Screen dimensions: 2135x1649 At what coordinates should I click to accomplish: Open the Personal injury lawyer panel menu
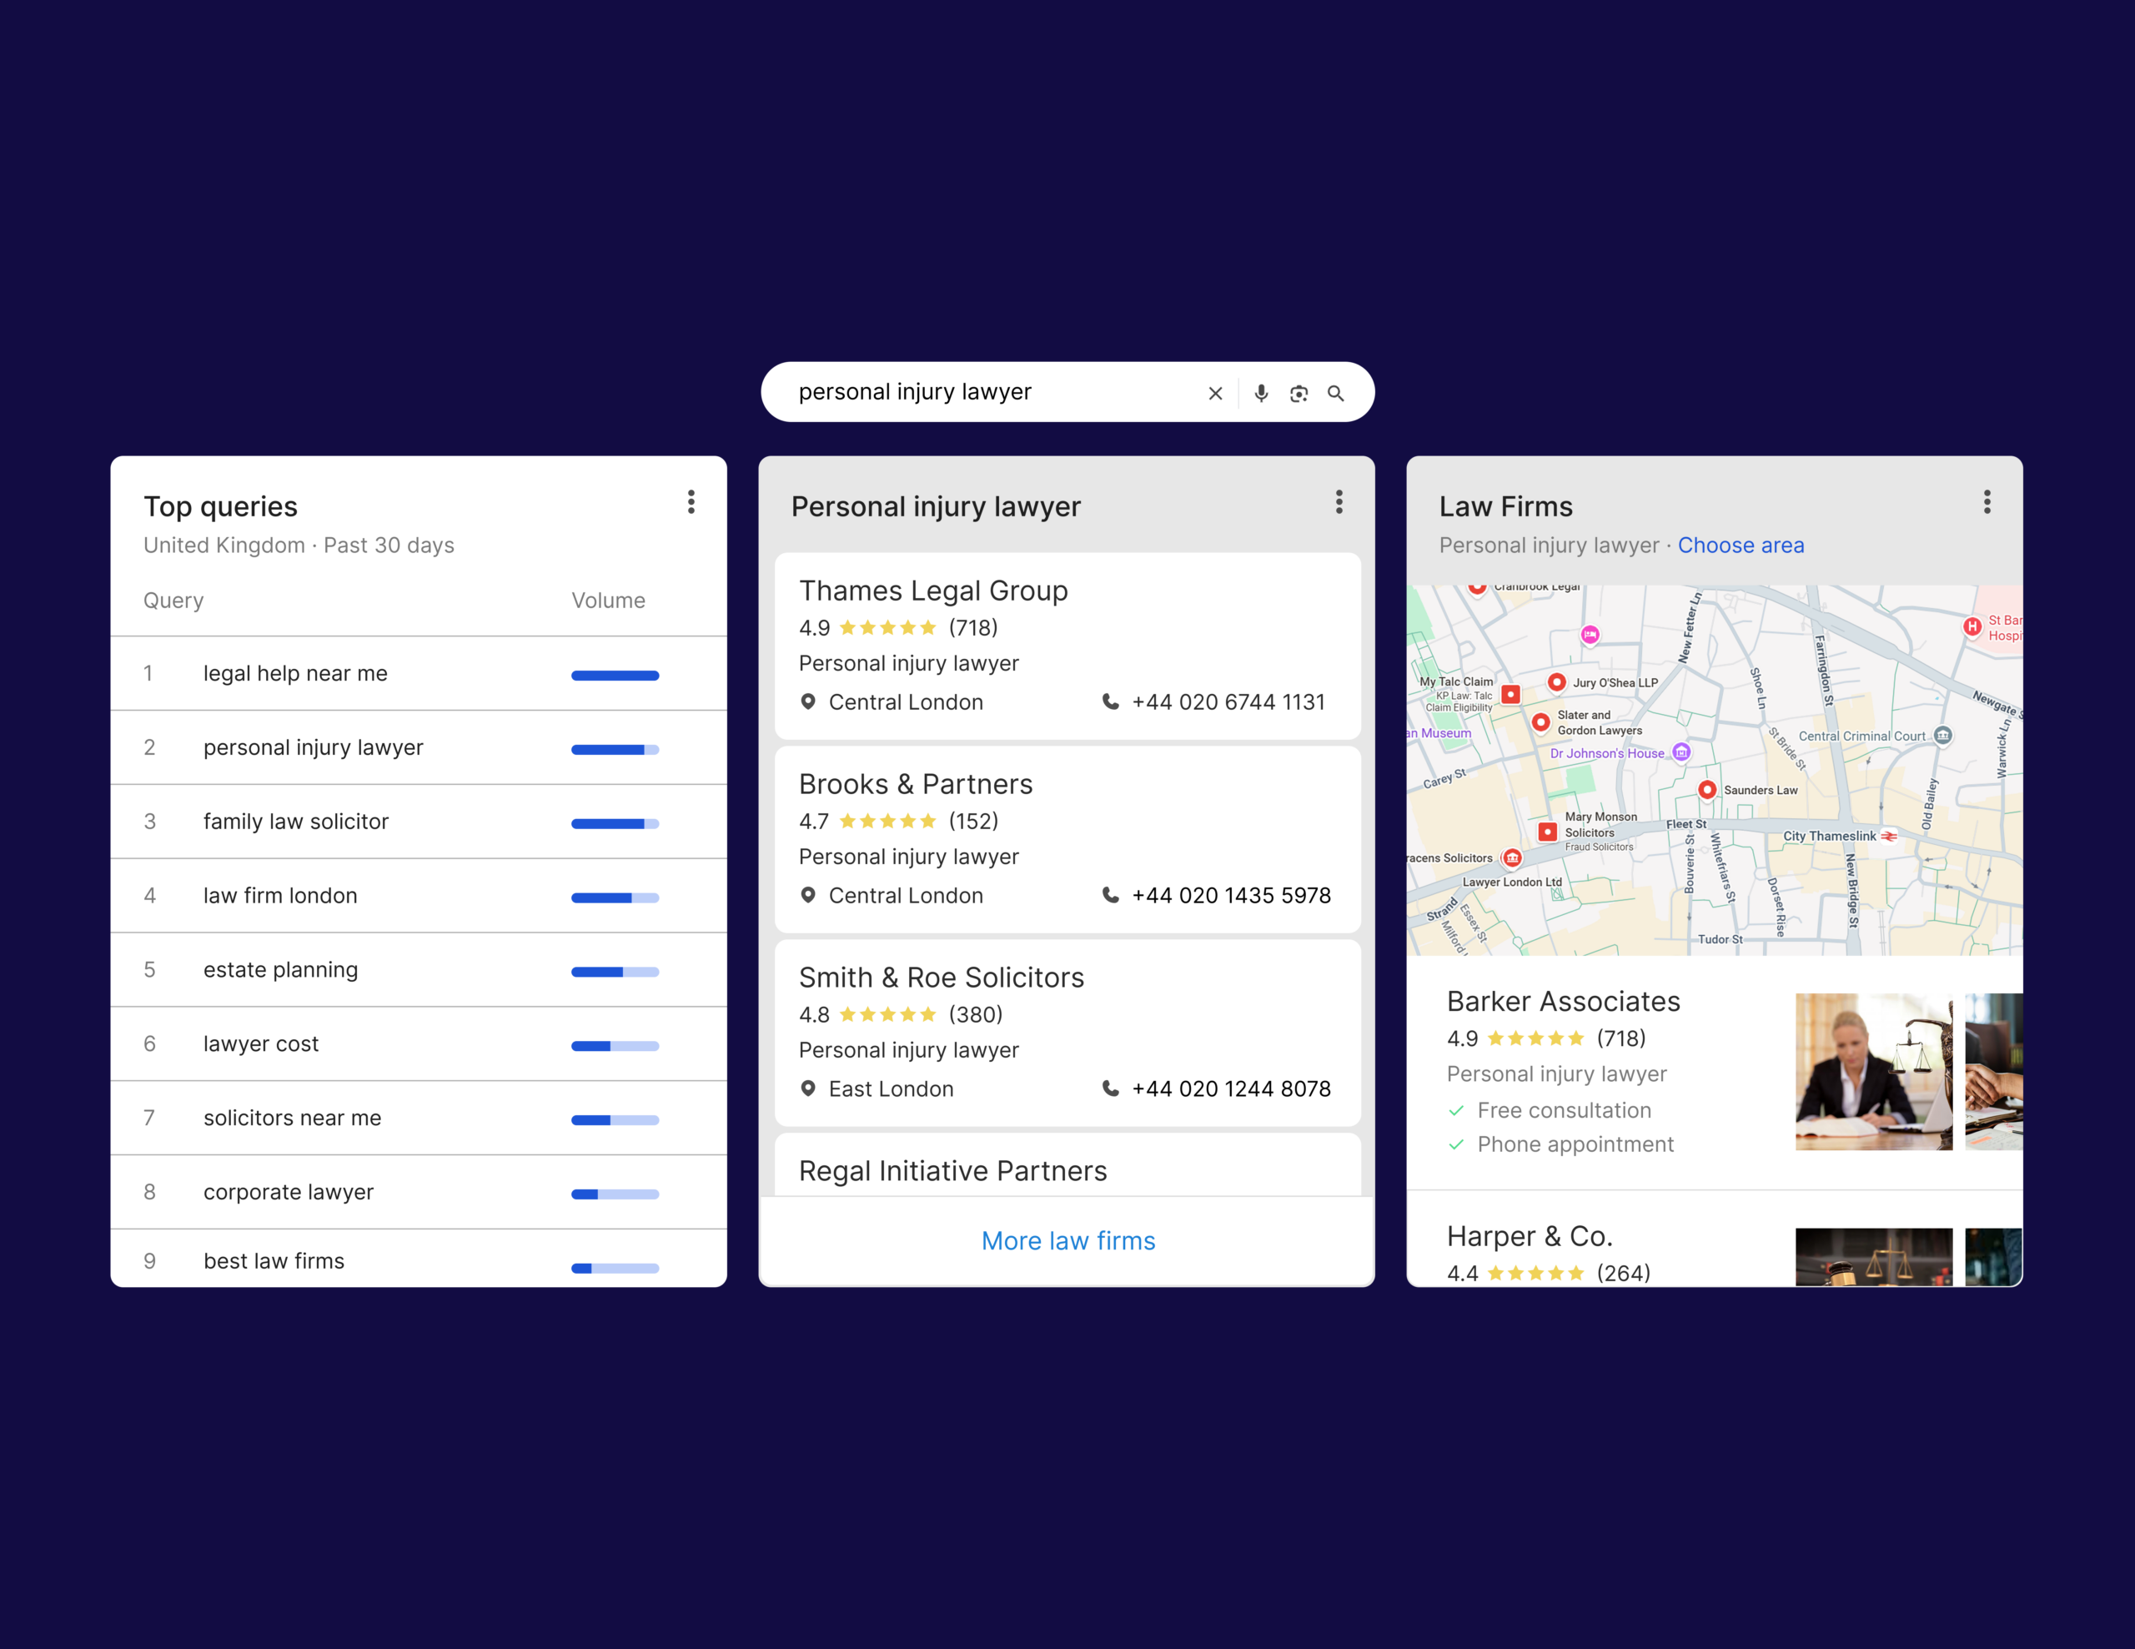tap(1339, 502)
